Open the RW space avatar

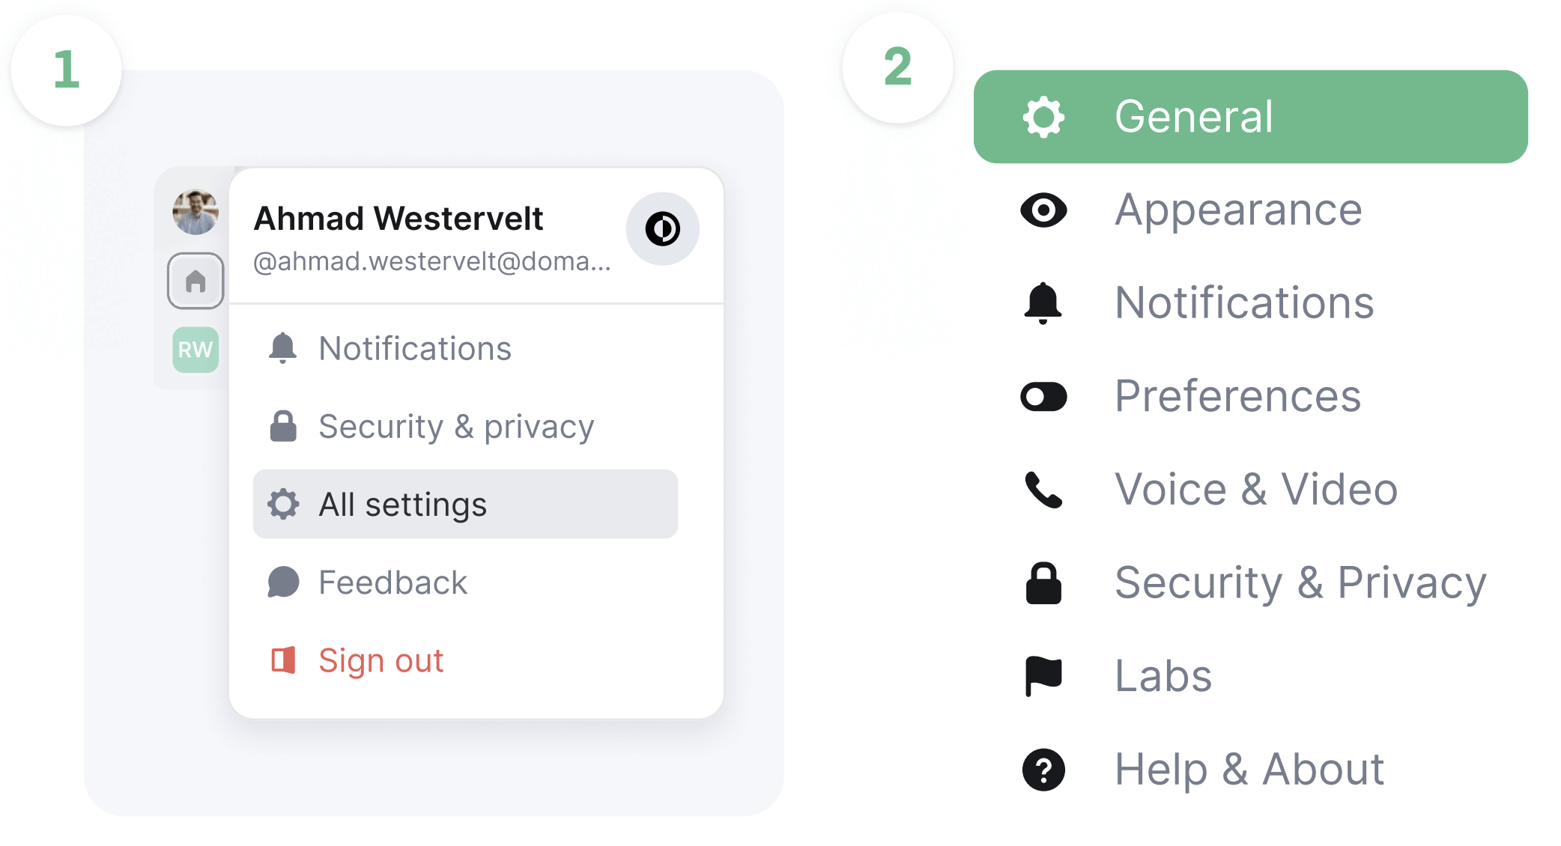pos(195,350)
